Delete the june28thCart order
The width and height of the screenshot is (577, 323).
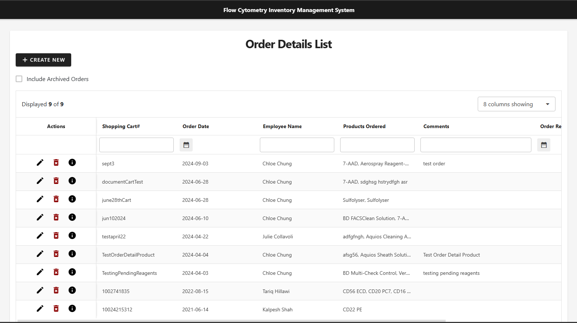56,199
